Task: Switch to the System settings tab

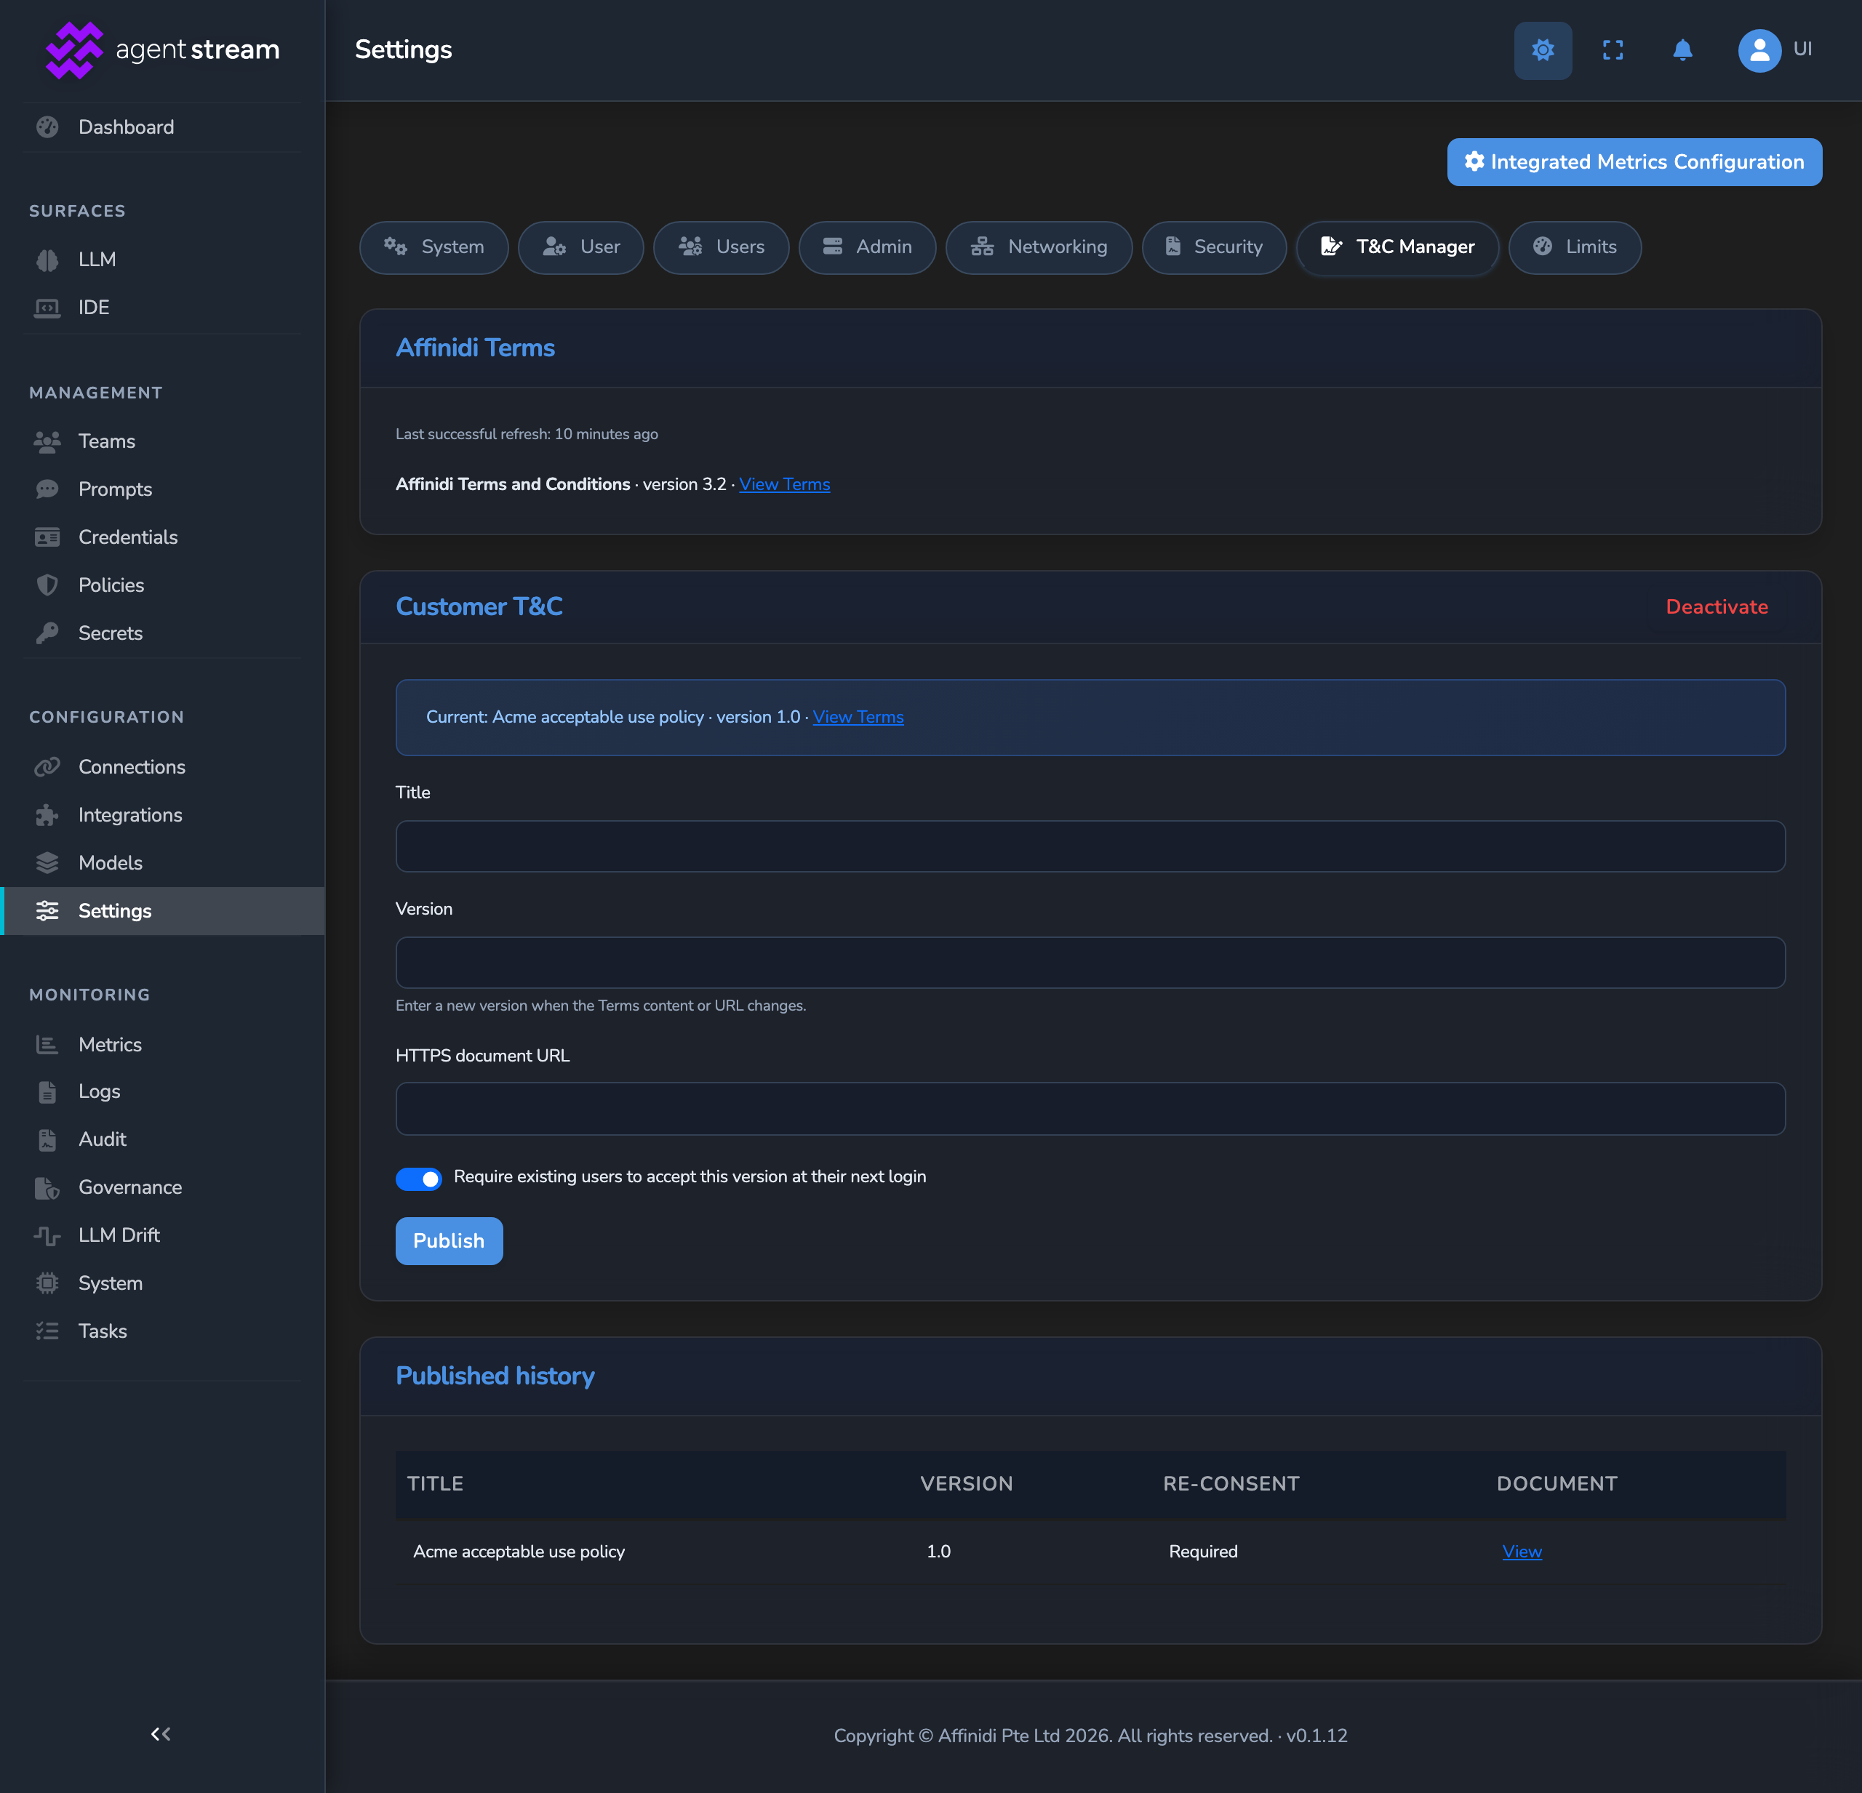Action: pos(434,247)
